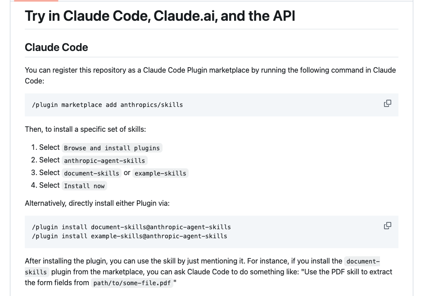The width and height of the screenshot is (434, 296).
Task: Click the word "Select" in list step 4
Action: pyautogui.click(x=49, y=185)
